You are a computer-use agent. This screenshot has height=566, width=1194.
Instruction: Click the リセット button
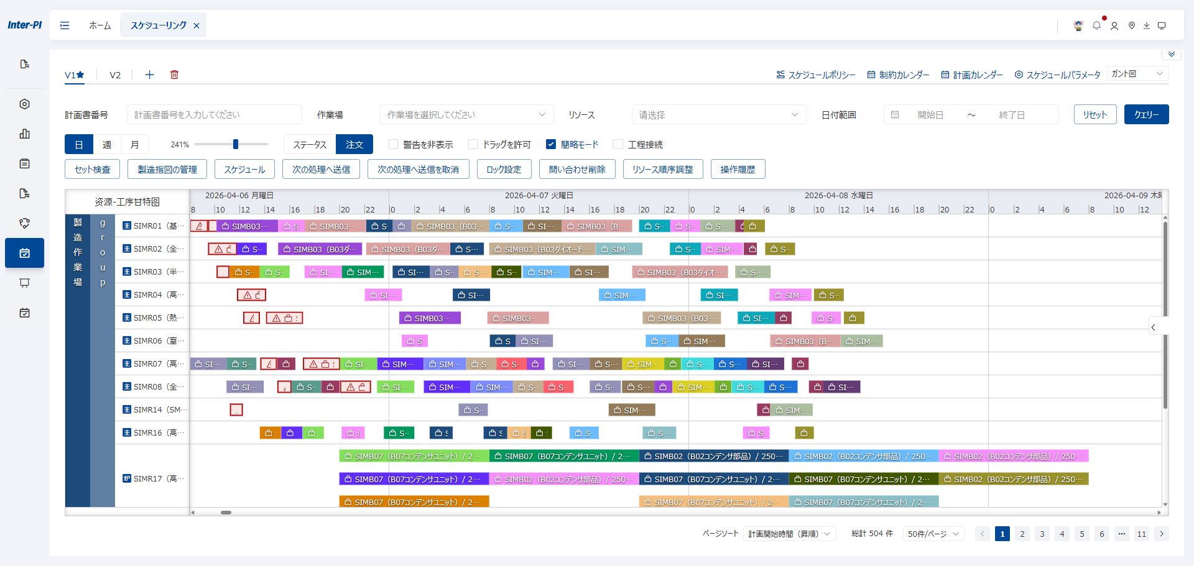[1095, 114]
